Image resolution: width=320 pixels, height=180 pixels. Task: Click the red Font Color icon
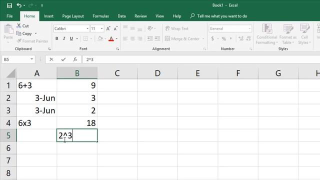pyautogui.click(x=111, y=38)
